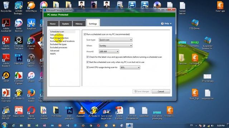229x128 pixels.
Task: Select logo pano.psd file icon
Action: pyautogui.click(x=69, y=113)
